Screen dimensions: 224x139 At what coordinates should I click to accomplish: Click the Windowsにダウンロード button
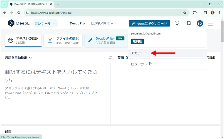tap(149, 23)
